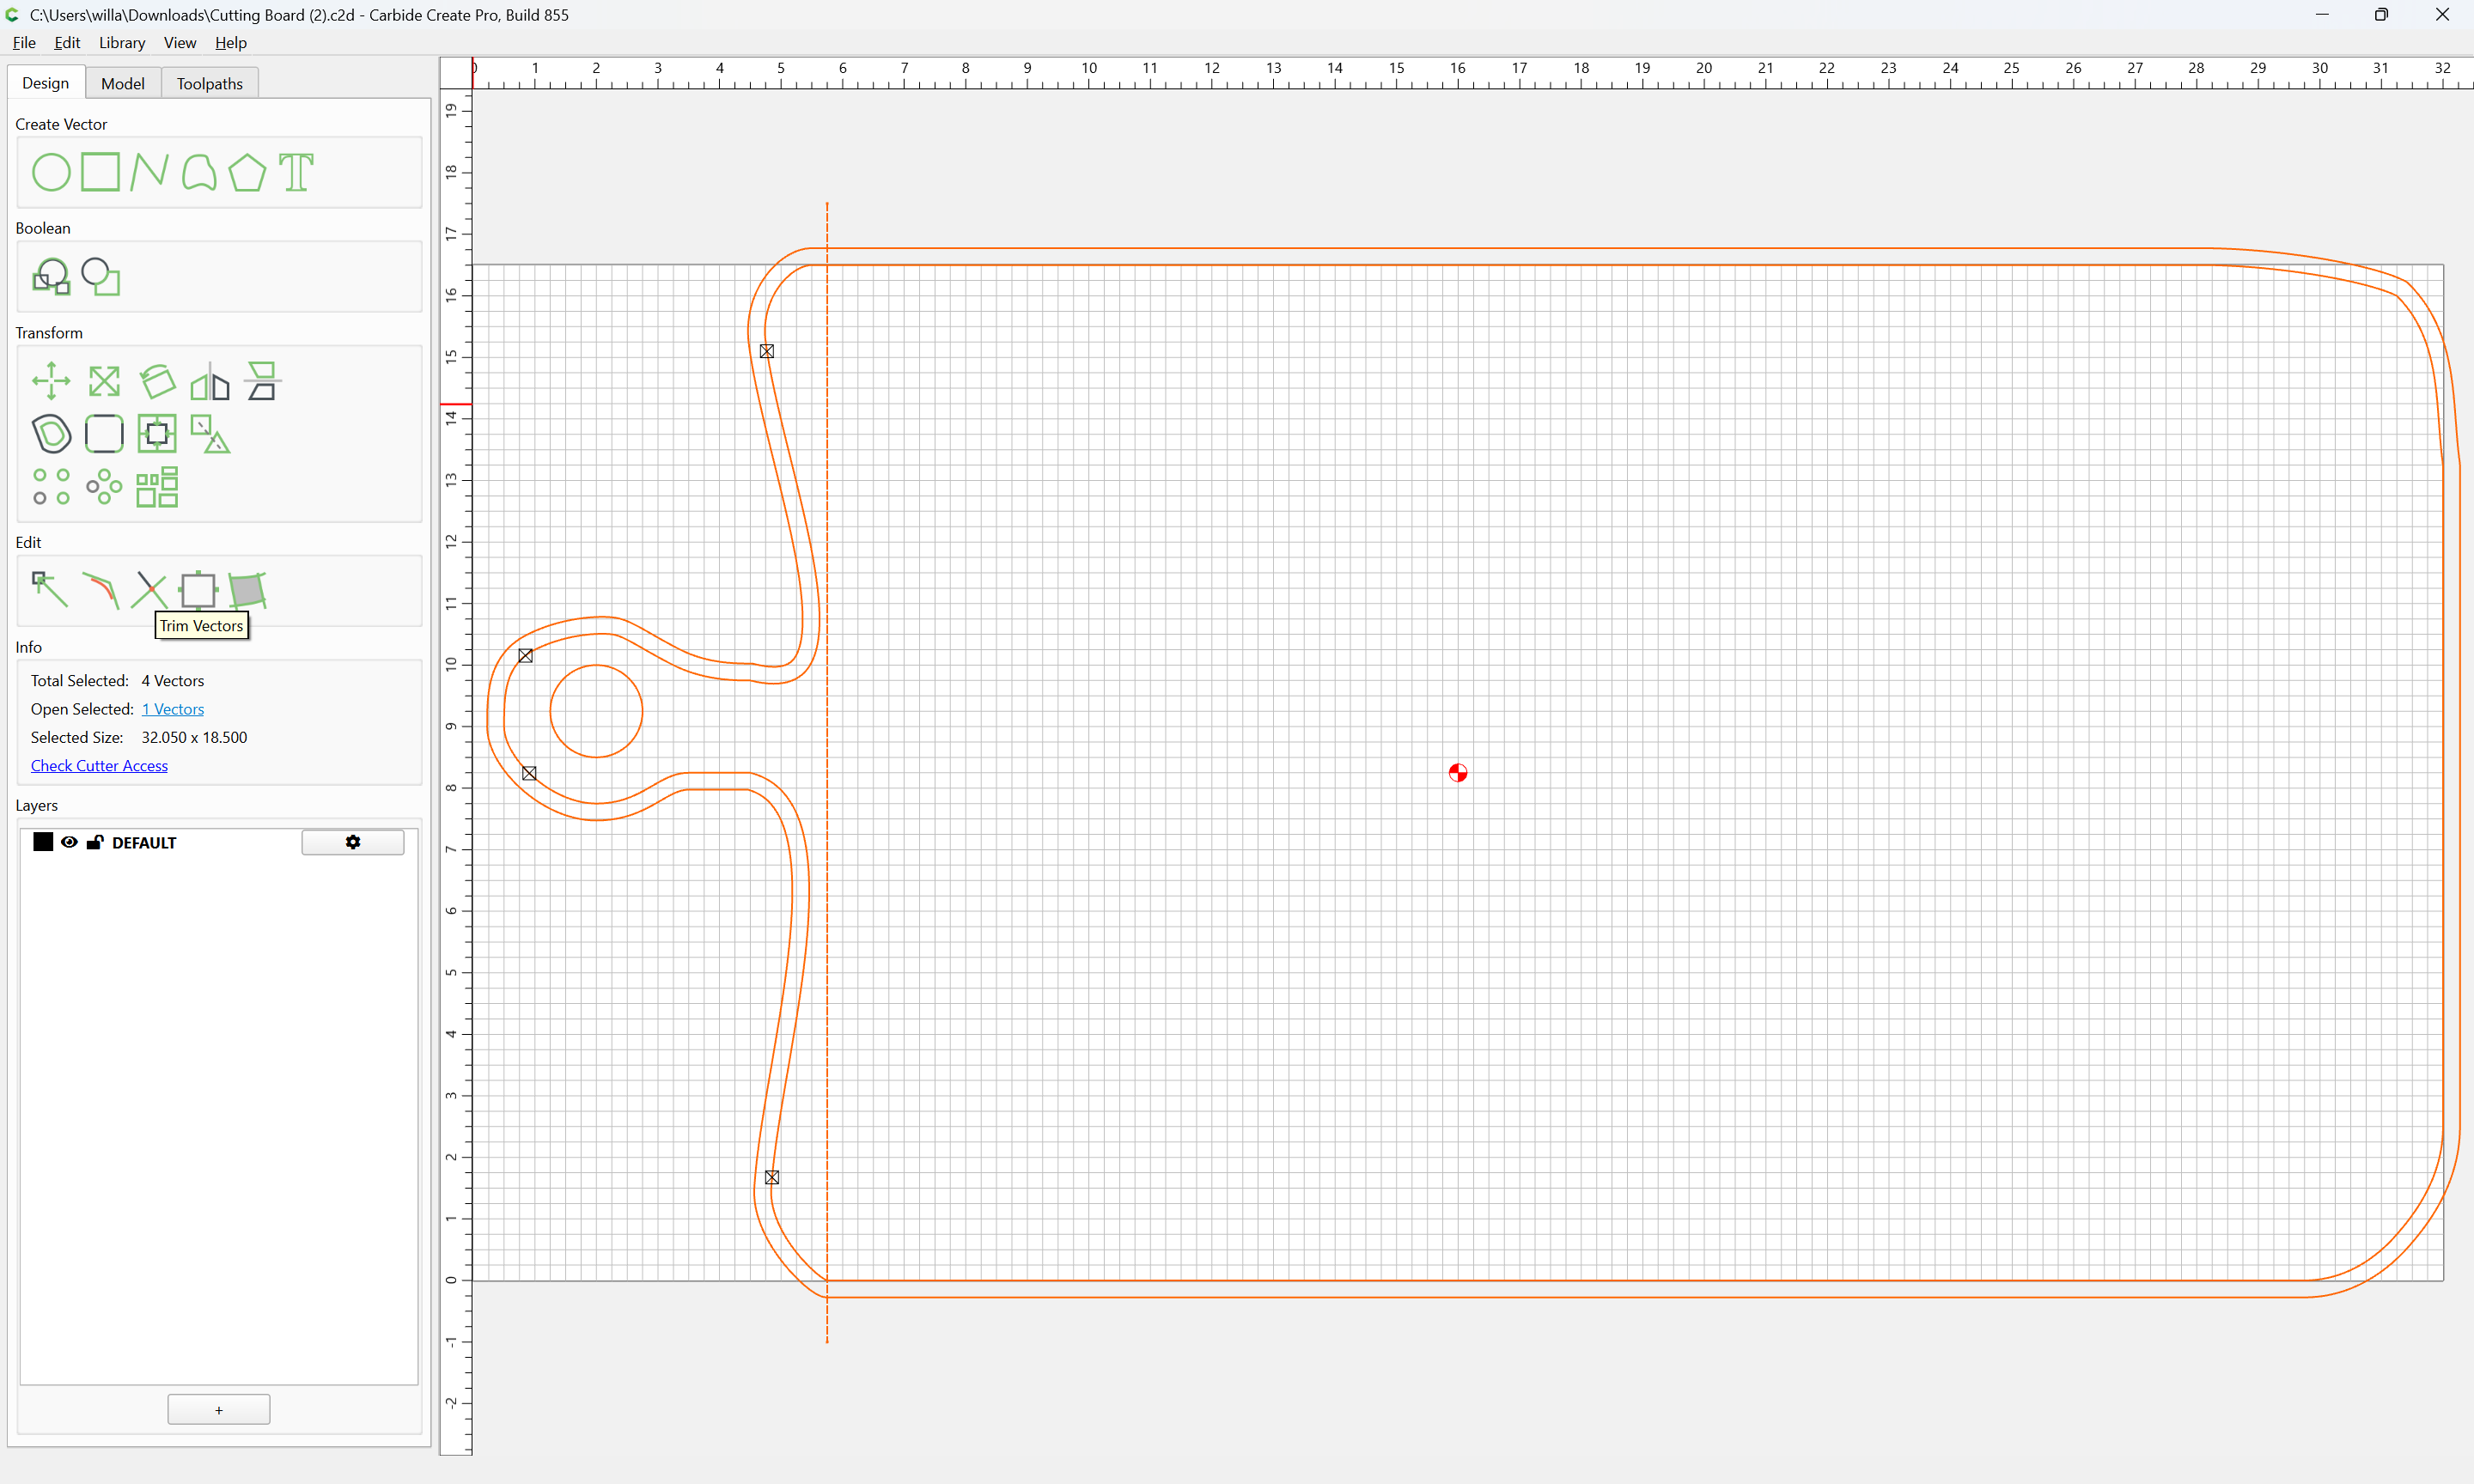
Task: Switch to the Model tab
Action: point(123,83)
